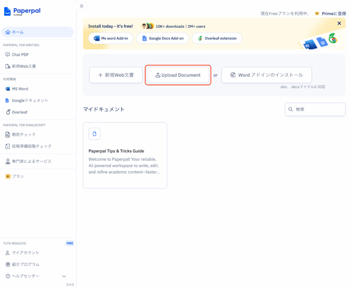Click the document icon on Tips card
Image resolution: width=350 pixels, height=288 pixels.
pyautogui.click(x=94, y=134)
